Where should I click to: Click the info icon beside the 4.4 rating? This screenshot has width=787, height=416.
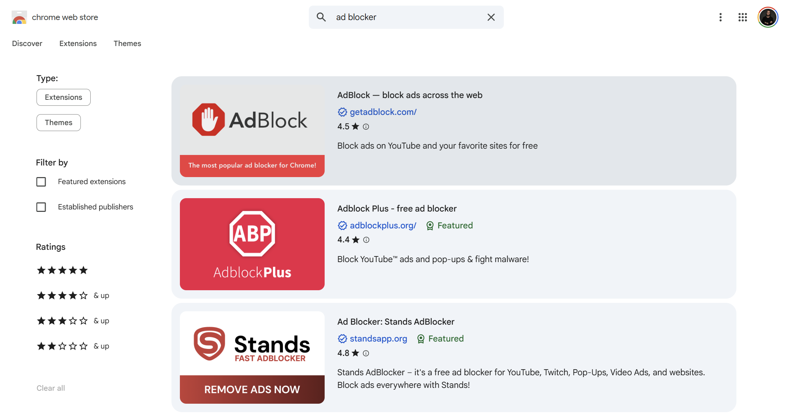tap(366, 240)
